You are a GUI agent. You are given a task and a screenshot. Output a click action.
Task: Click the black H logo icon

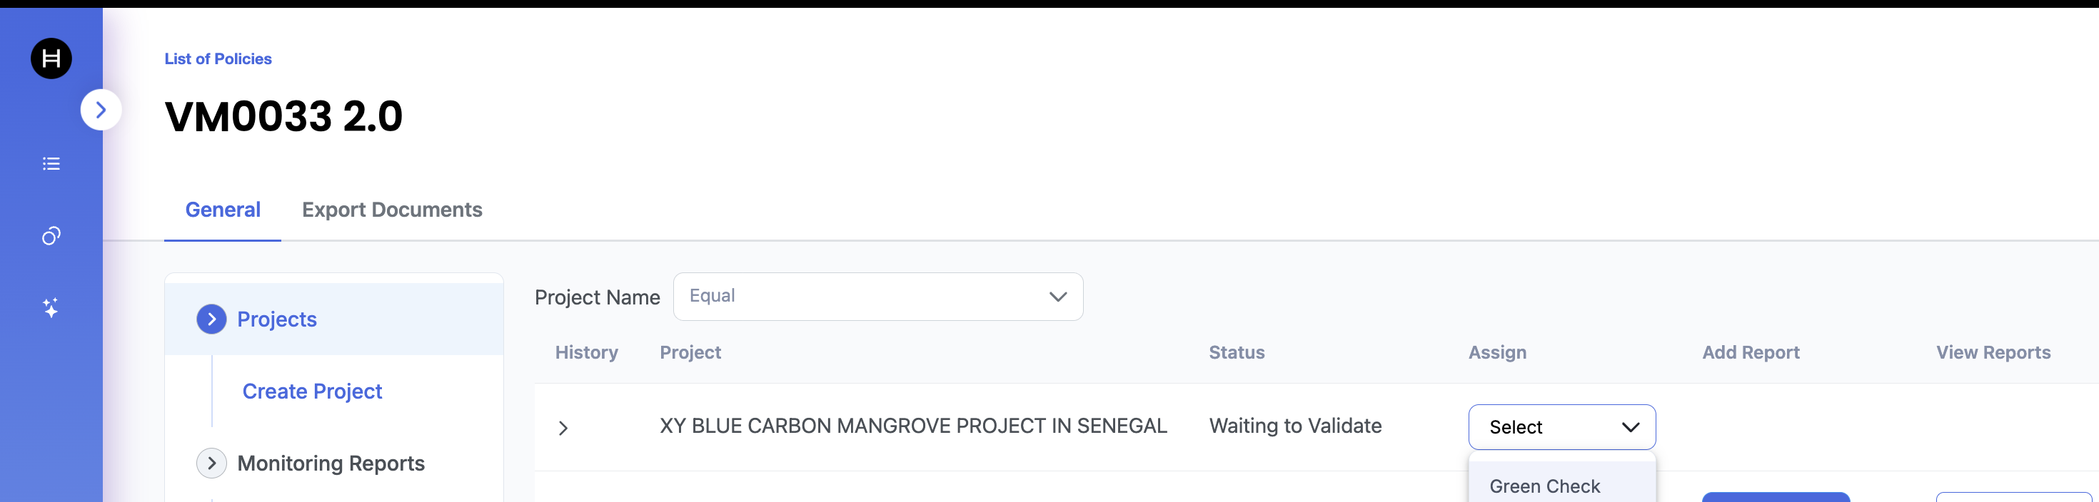[x=51, y=58]
